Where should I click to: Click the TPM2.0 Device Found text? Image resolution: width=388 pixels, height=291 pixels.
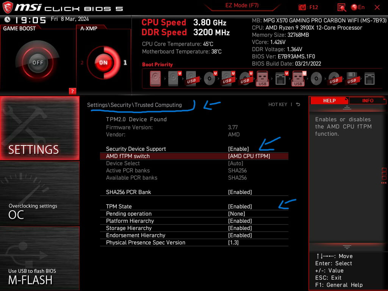(136, 119)
